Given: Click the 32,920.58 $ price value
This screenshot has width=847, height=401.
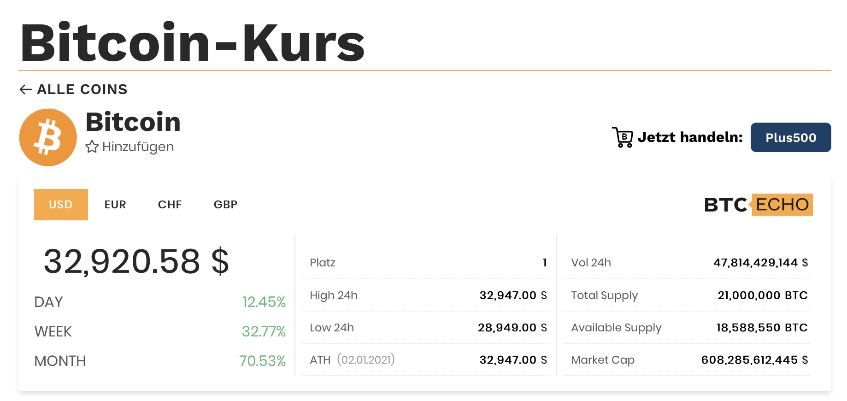Looking at the screenshot, I should point(136,261).
